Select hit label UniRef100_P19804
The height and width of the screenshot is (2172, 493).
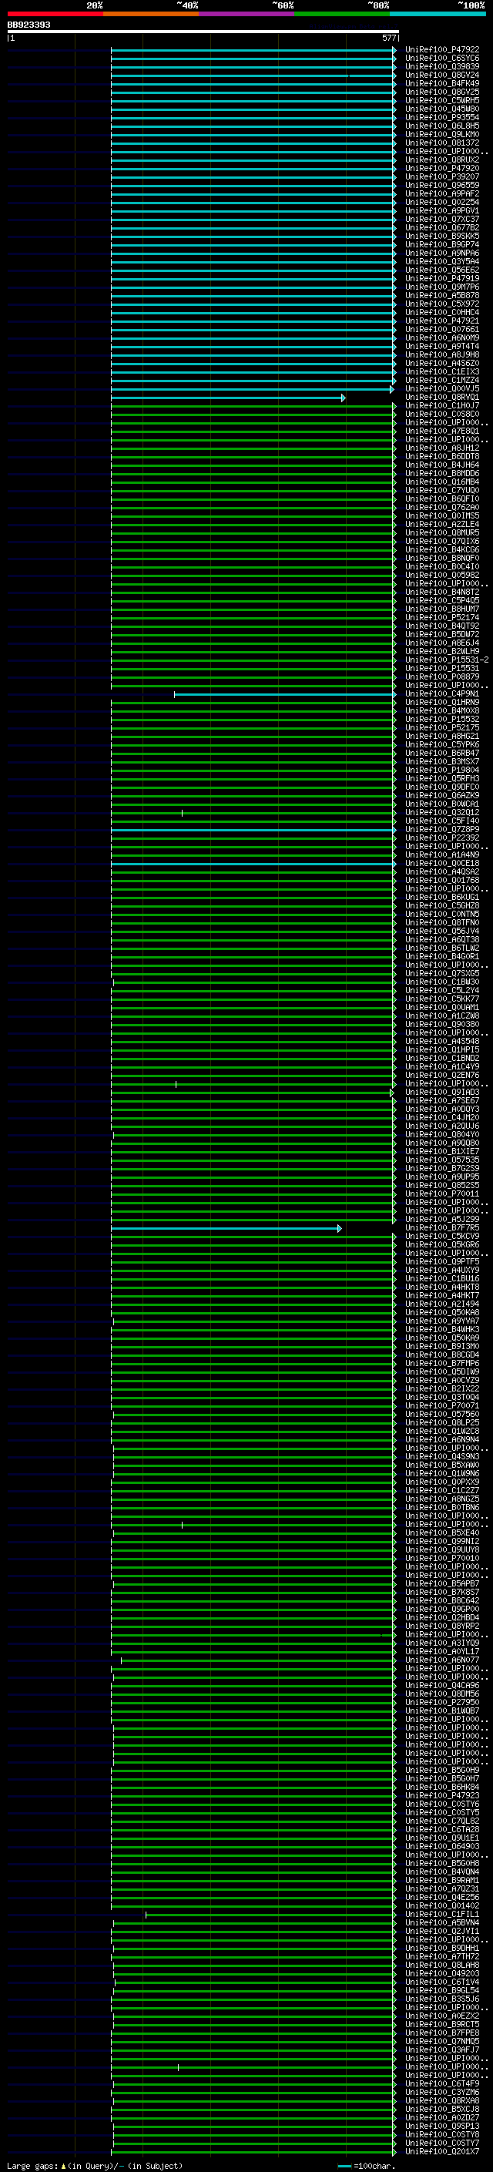442,770
